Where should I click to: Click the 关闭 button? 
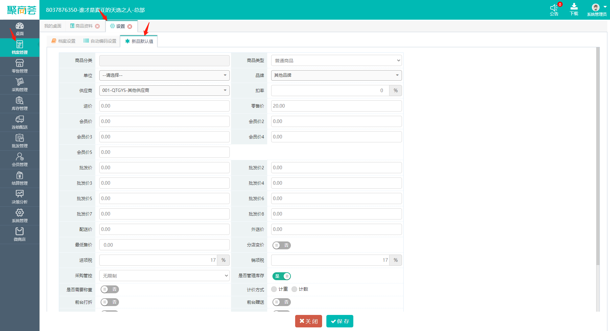(309, 321)
